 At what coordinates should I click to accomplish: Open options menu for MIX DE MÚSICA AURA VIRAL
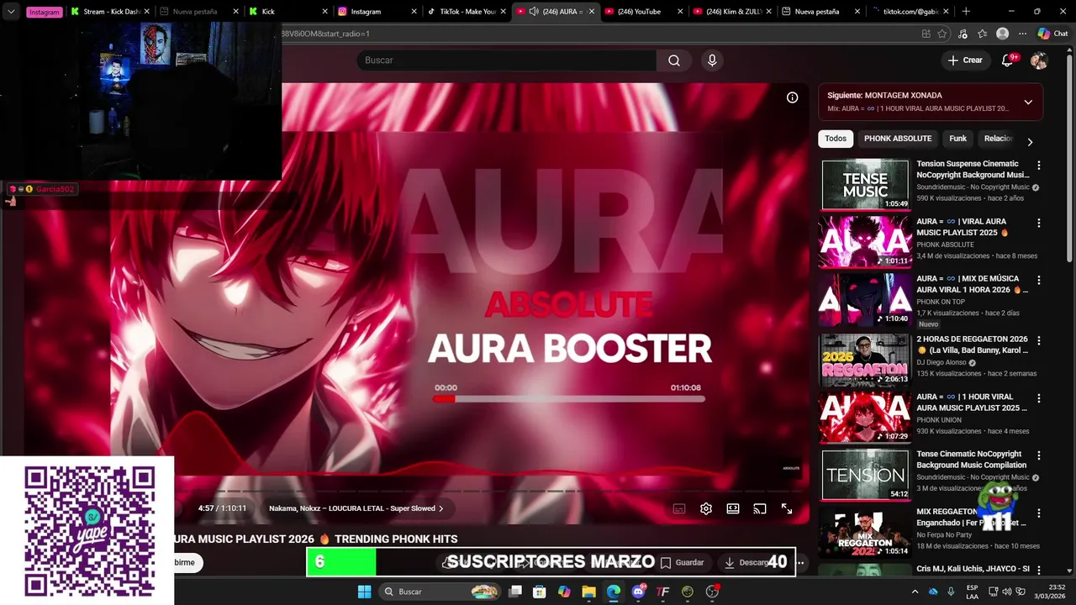point(1039,281)
